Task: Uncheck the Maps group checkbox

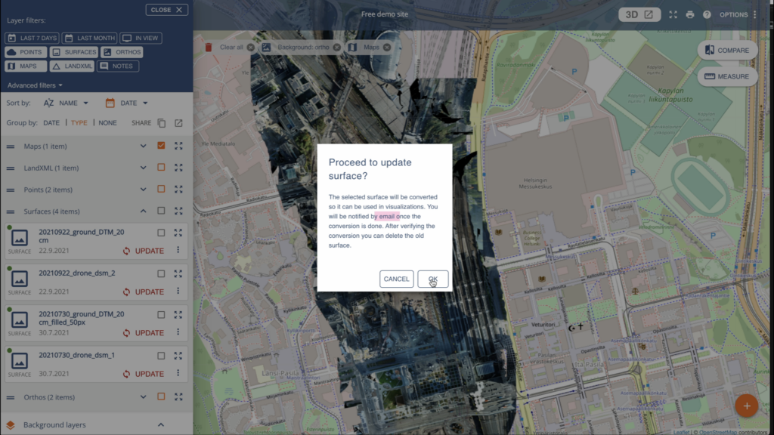Action: point(161,146)
